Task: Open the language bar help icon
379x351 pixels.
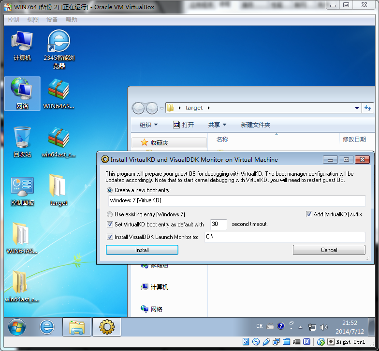Action: [x=280, y=326]
